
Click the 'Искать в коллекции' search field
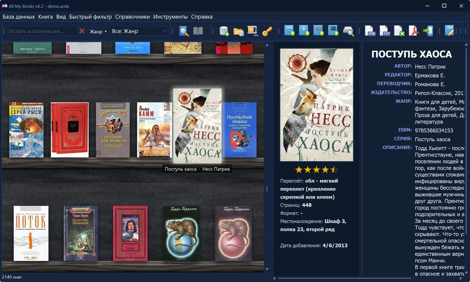(43, 31)
